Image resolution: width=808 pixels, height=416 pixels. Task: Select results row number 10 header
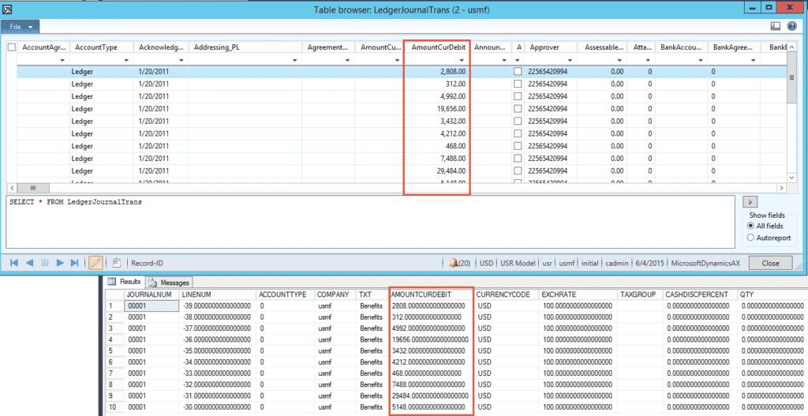(114, 407)
